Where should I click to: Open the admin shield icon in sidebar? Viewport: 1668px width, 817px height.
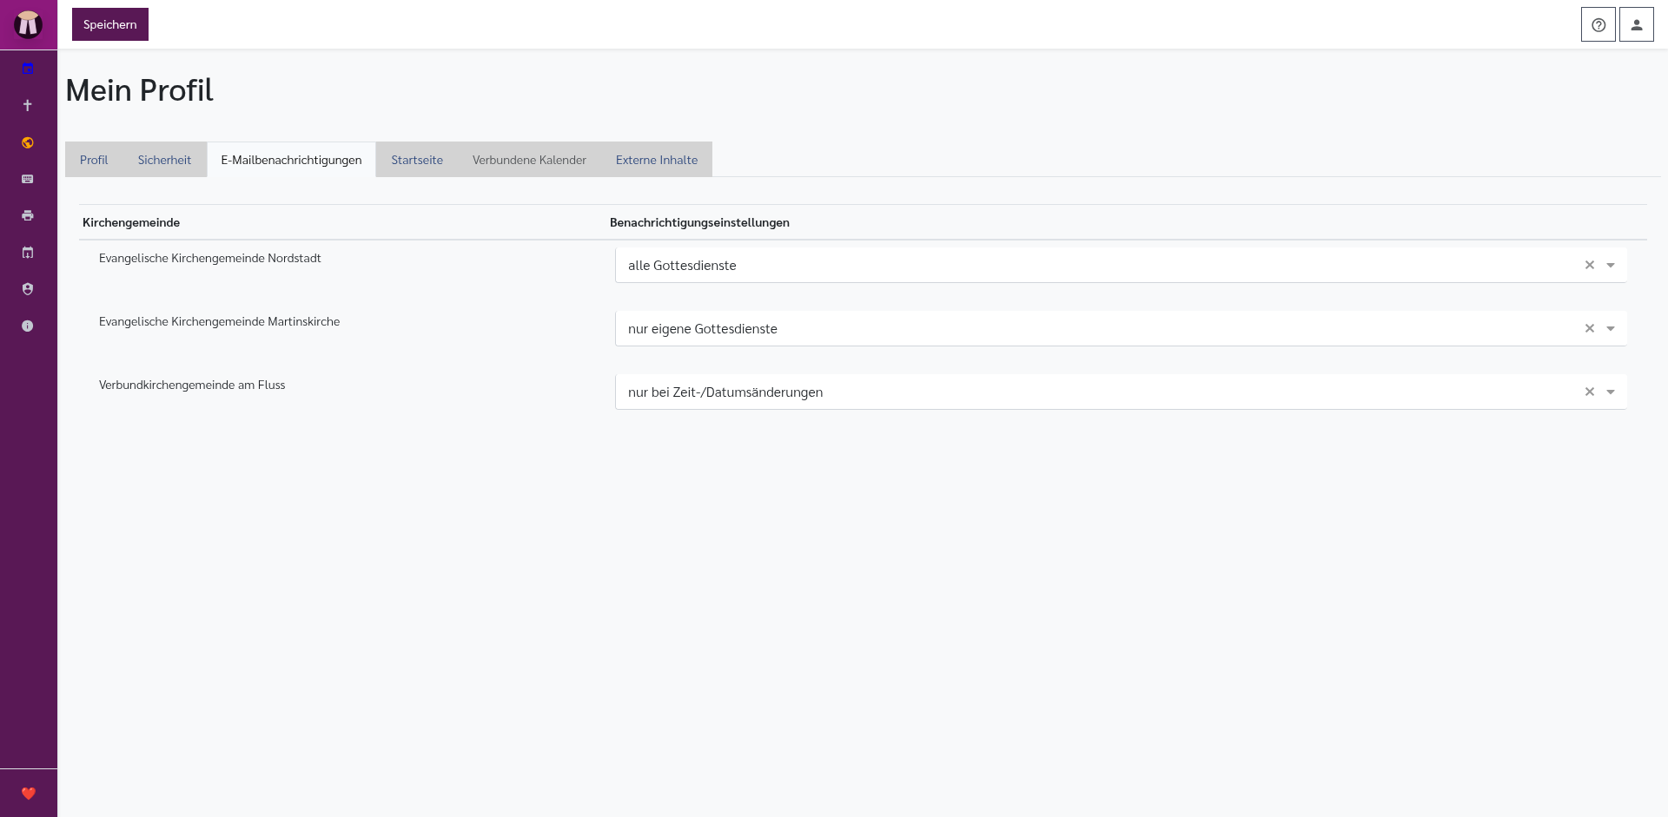tap(28, 289)
